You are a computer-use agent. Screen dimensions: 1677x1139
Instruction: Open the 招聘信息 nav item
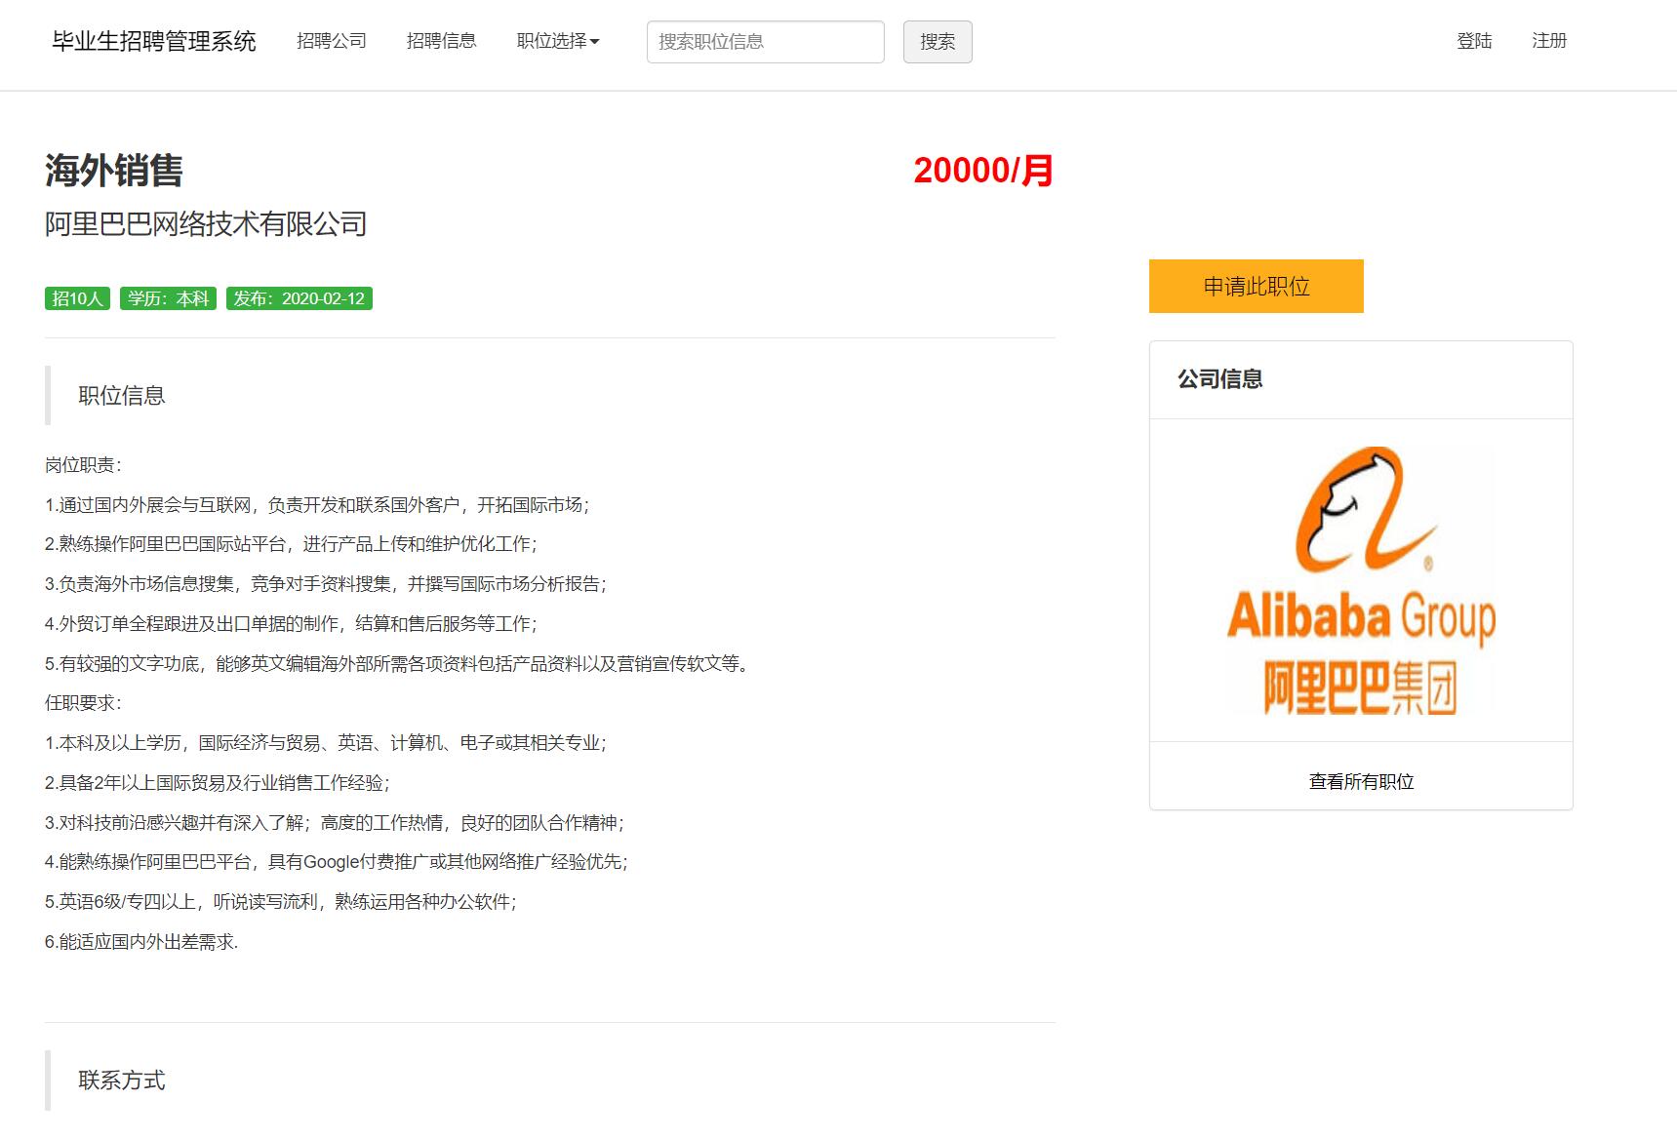(x=441, y=41)
